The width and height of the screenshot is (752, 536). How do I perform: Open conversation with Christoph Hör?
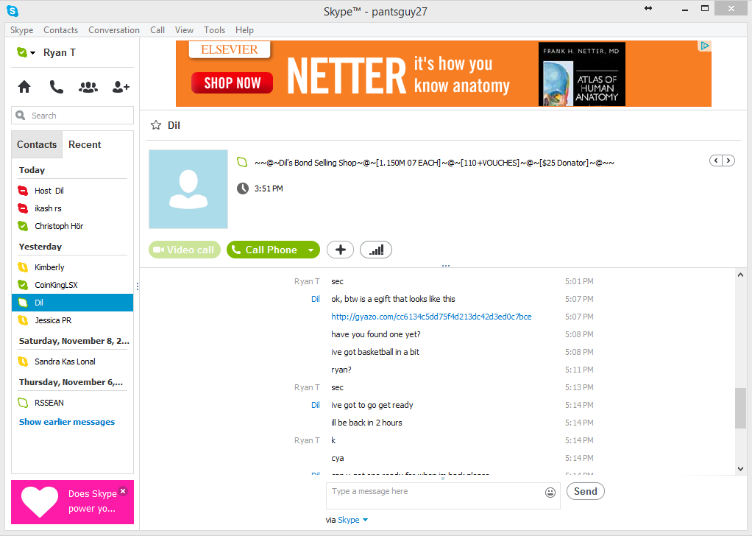tap(72, 226)
